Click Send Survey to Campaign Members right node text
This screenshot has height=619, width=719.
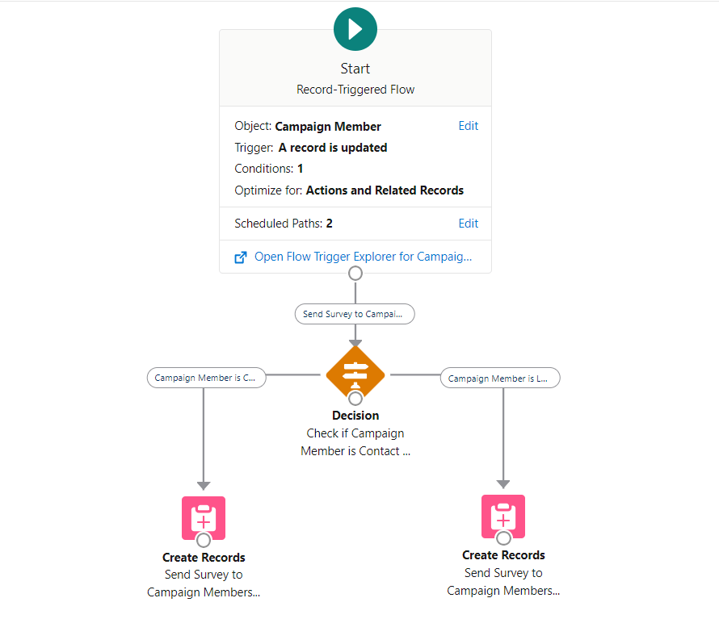click(502, 581)
